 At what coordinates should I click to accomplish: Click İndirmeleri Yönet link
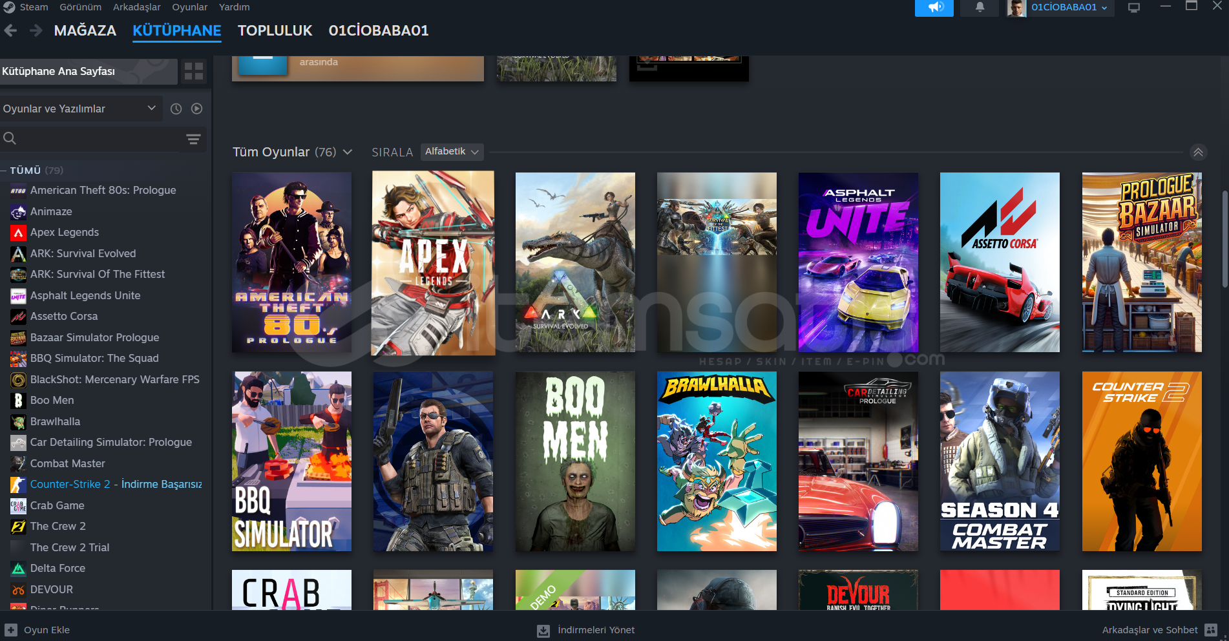596,630
